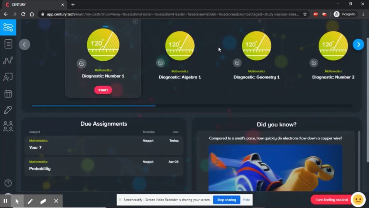Select the Screencastify pen tool
This screenshot has width=369, height=208.
30,201
